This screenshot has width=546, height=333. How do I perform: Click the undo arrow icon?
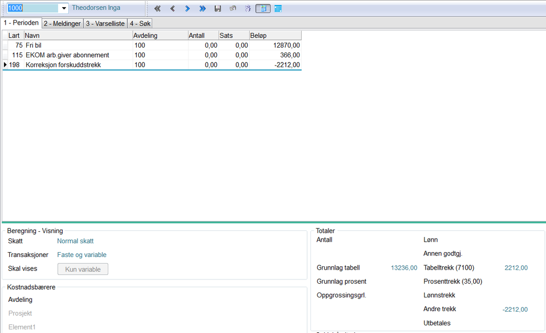pos(233,8)
